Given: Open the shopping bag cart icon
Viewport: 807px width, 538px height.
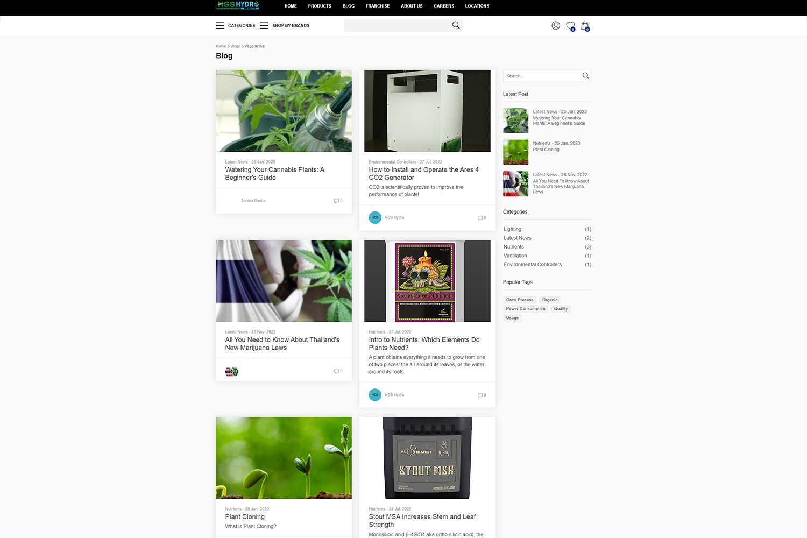Looking at the screenshot, I should (585, 25).
